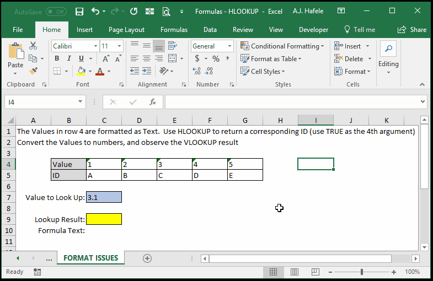The width and height of the screenshot is (433, 281).
Task: Switch to Normal view in status bar
Action: click(x=273, y=272)
